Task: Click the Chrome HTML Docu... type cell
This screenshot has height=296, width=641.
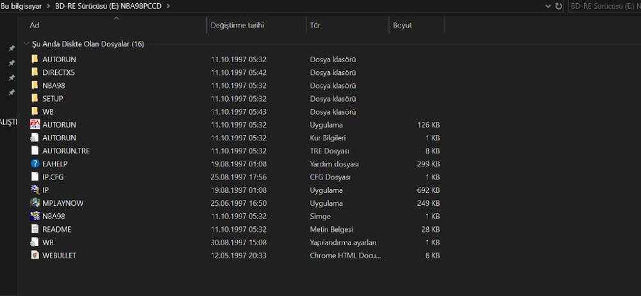Action: tap(345, 256)
